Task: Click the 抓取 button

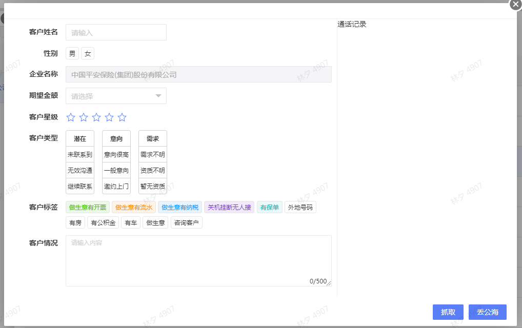Action: 448,312
